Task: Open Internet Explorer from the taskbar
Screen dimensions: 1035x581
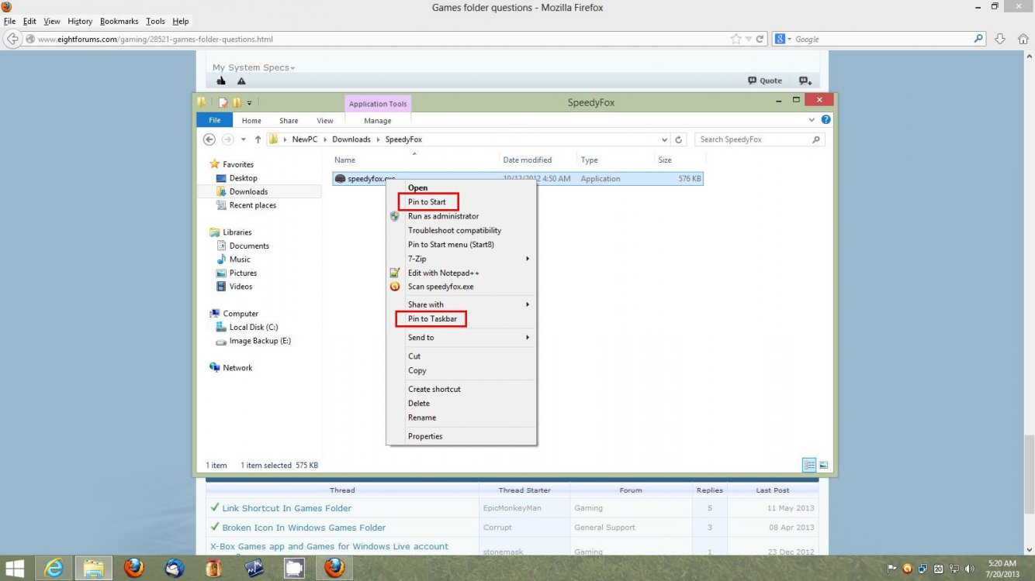Action: click(54, 568)
